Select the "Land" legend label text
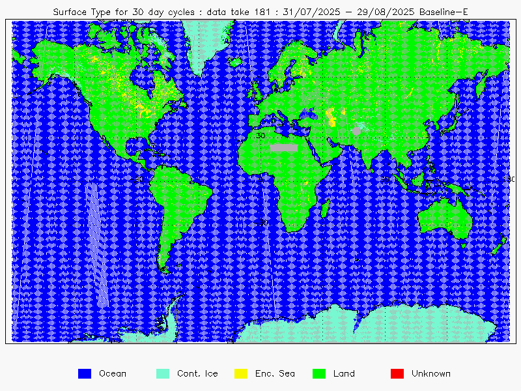 (x=344, y=373)
